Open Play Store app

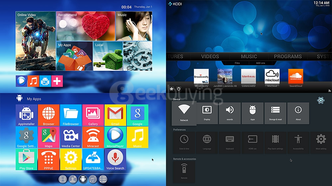pyautogui.click(x=27, y=160)
